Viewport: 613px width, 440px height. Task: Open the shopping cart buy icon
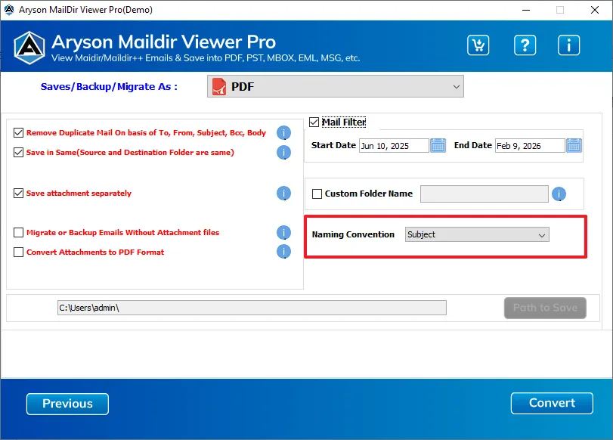tap(478, 45)
